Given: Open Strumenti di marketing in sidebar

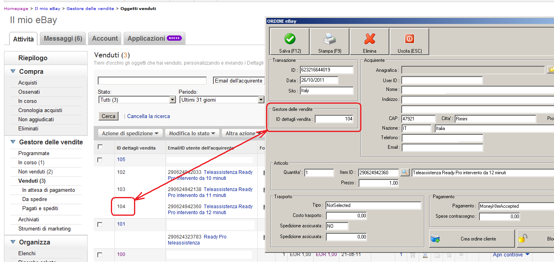Looking at the screenshot, I should (x=44, y=229).
